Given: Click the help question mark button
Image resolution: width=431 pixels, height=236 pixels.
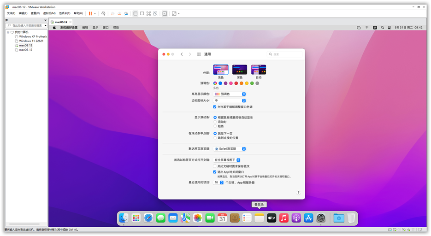Looking at the screenshot, I should [298, 193].
